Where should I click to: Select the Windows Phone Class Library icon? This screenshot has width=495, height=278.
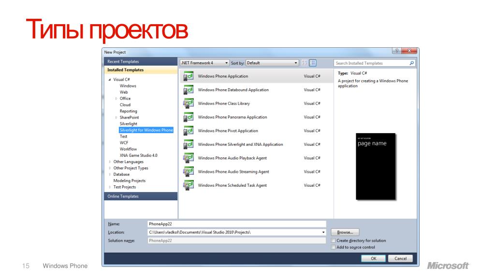tap(189, 103)
